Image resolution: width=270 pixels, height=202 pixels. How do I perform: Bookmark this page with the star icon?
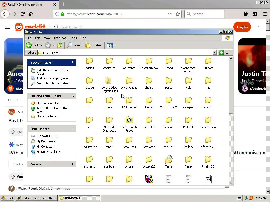178,14
